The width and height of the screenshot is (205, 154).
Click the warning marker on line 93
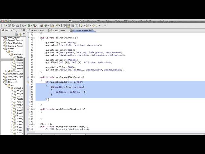pos(28,82)
